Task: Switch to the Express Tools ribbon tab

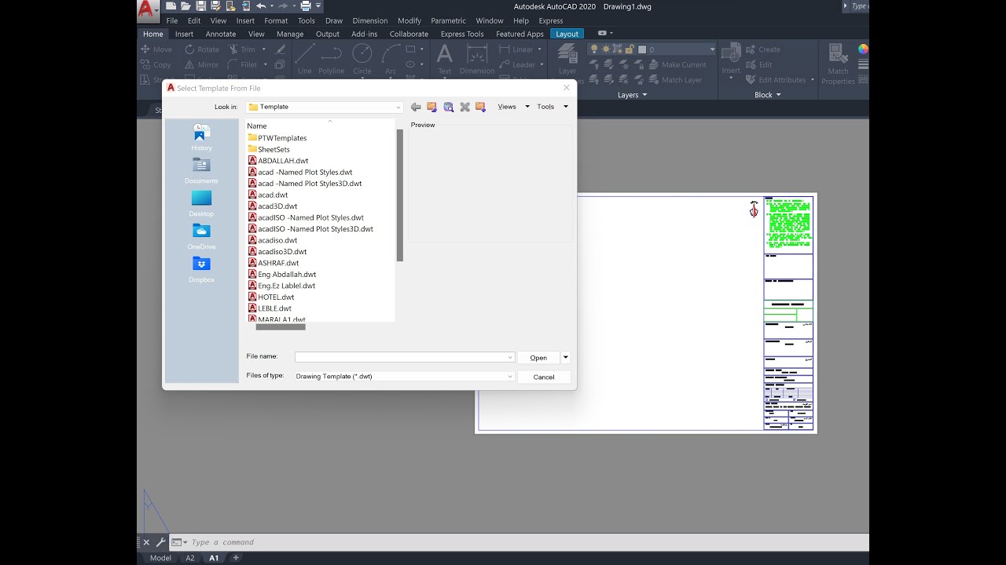Action: (462, 34)
